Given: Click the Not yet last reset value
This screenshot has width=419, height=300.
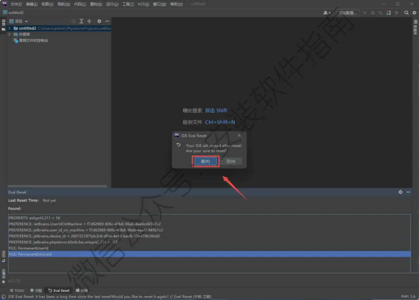Looking at the screenshot, I should tap(49, 200).
